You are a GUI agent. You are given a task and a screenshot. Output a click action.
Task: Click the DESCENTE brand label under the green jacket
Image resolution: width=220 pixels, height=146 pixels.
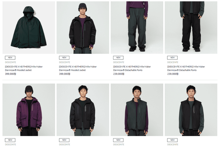click(x=10, y=62)
